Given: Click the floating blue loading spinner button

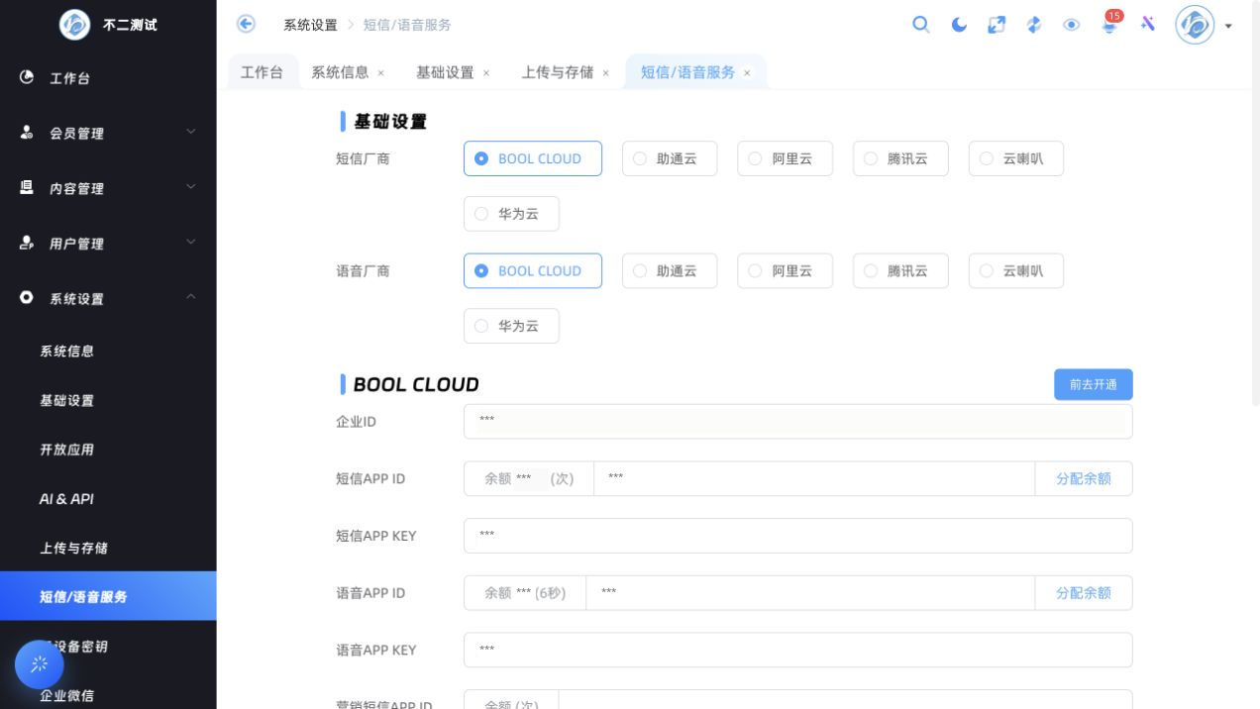Looking at the screenshot, I should click(40, 664).
